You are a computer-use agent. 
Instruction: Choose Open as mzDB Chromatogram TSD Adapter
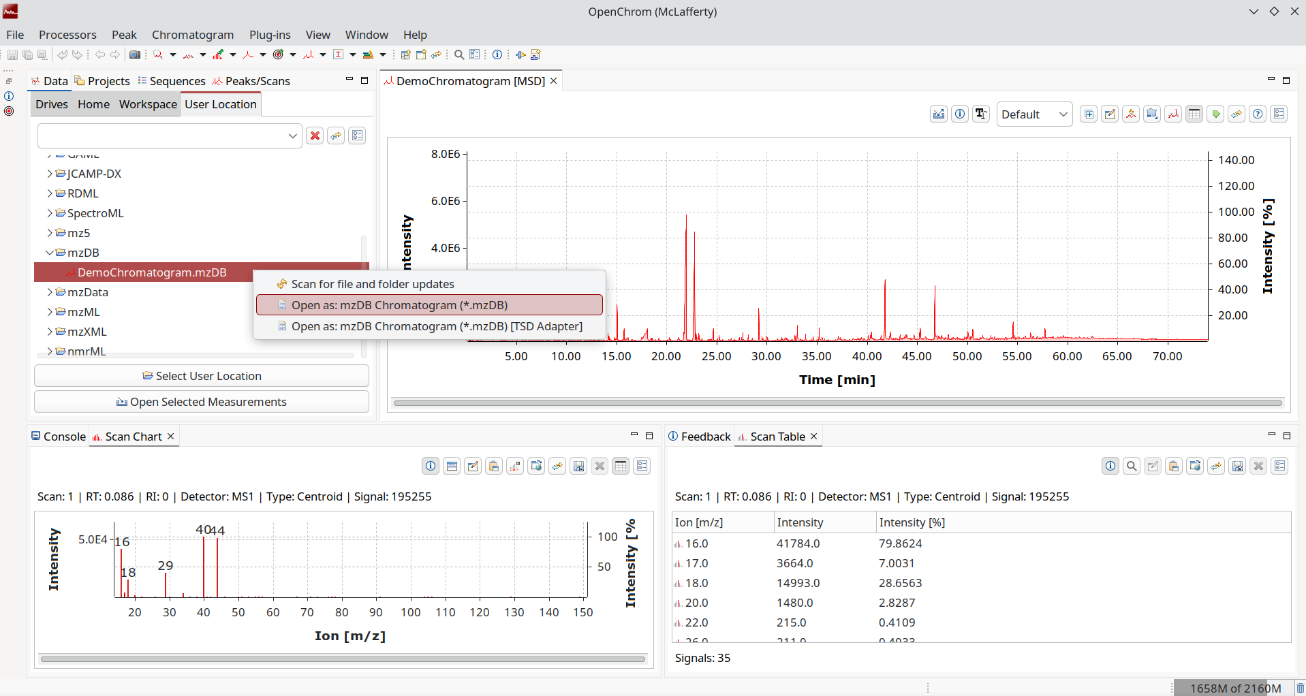436,326
